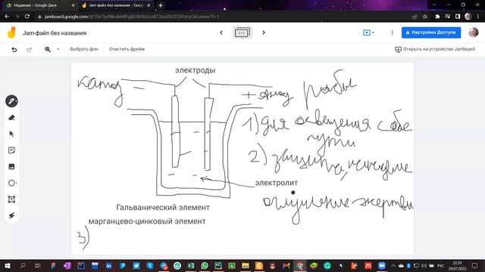
Task: Open Task View on the taskbar
Action: point(37,266)
